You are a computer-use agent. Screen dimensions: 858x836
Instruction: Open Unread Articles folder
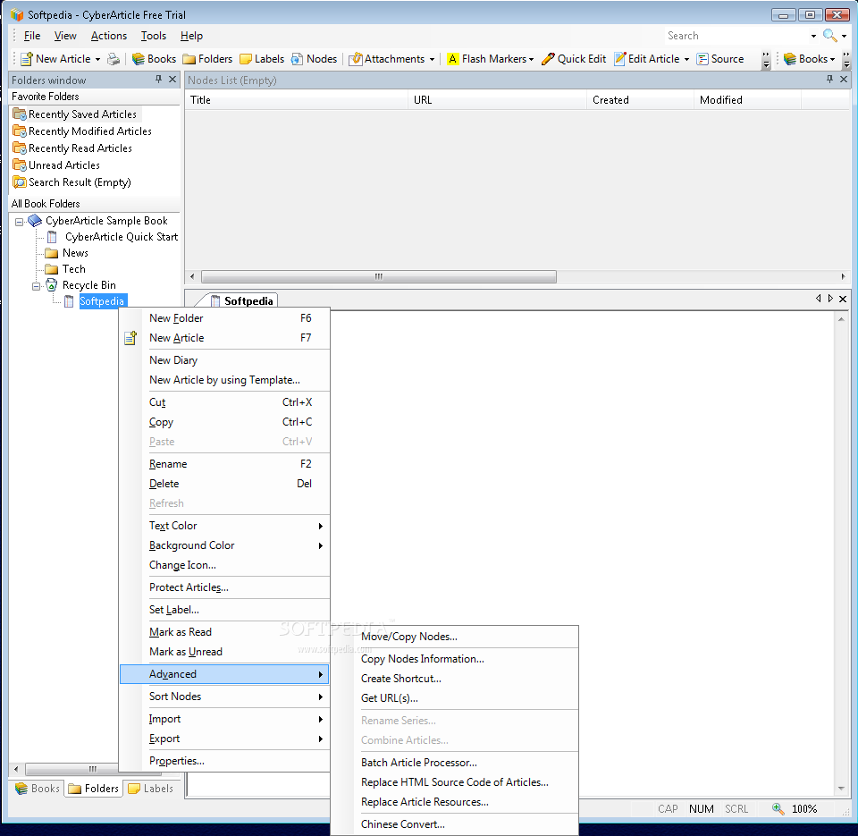click(56, 165)
